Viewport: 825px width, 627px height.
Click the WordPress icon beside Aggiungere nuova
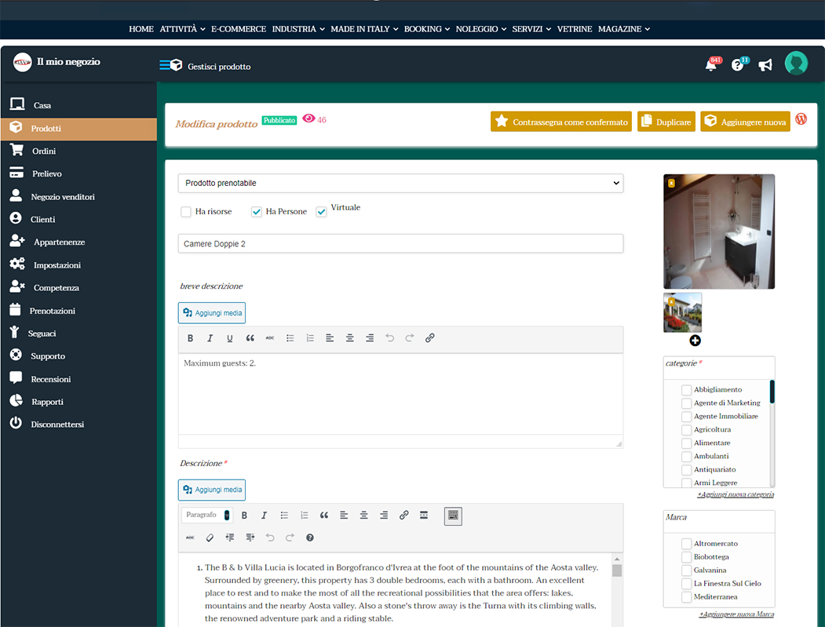point(801,119)
